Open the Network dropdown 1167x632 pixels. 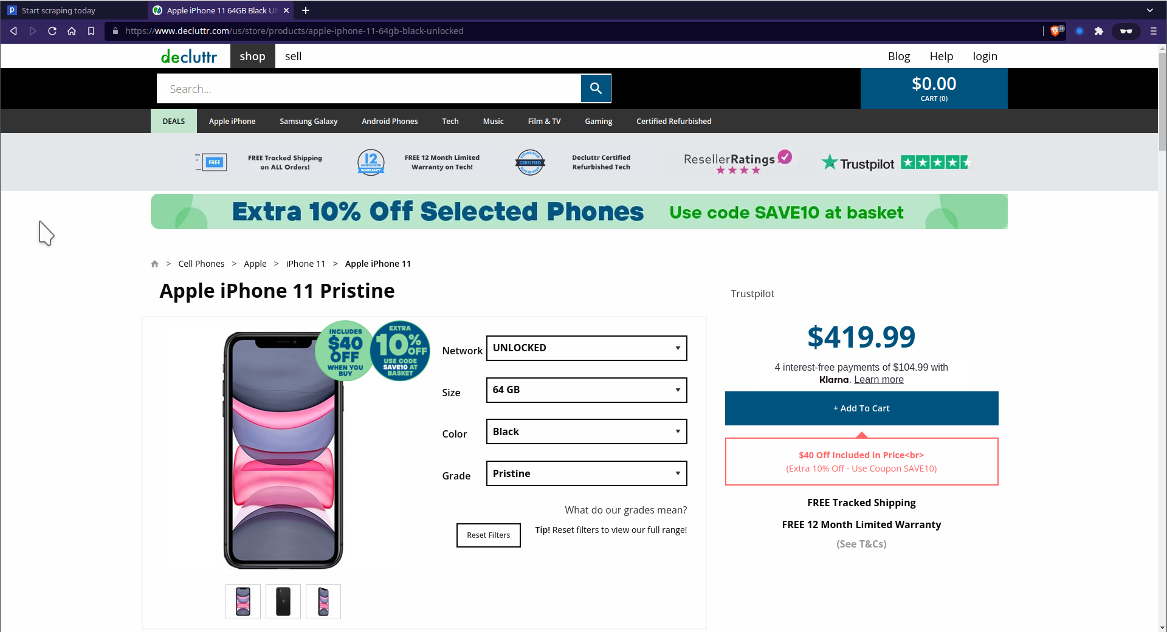(585, 348)
